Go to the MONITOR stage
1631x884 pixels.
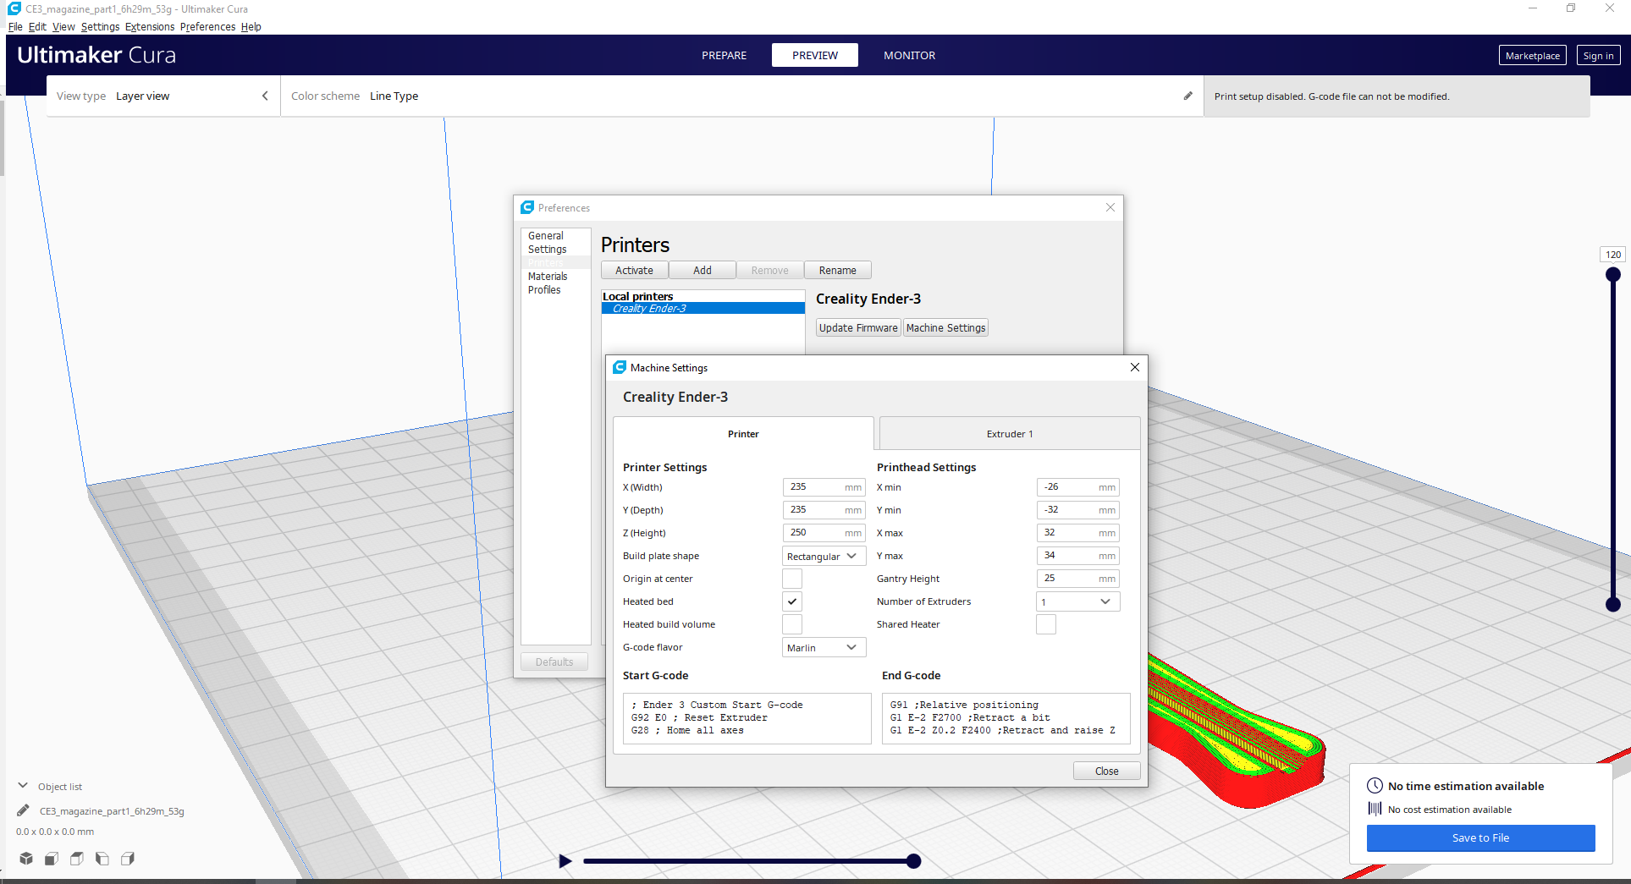(909, 55)
